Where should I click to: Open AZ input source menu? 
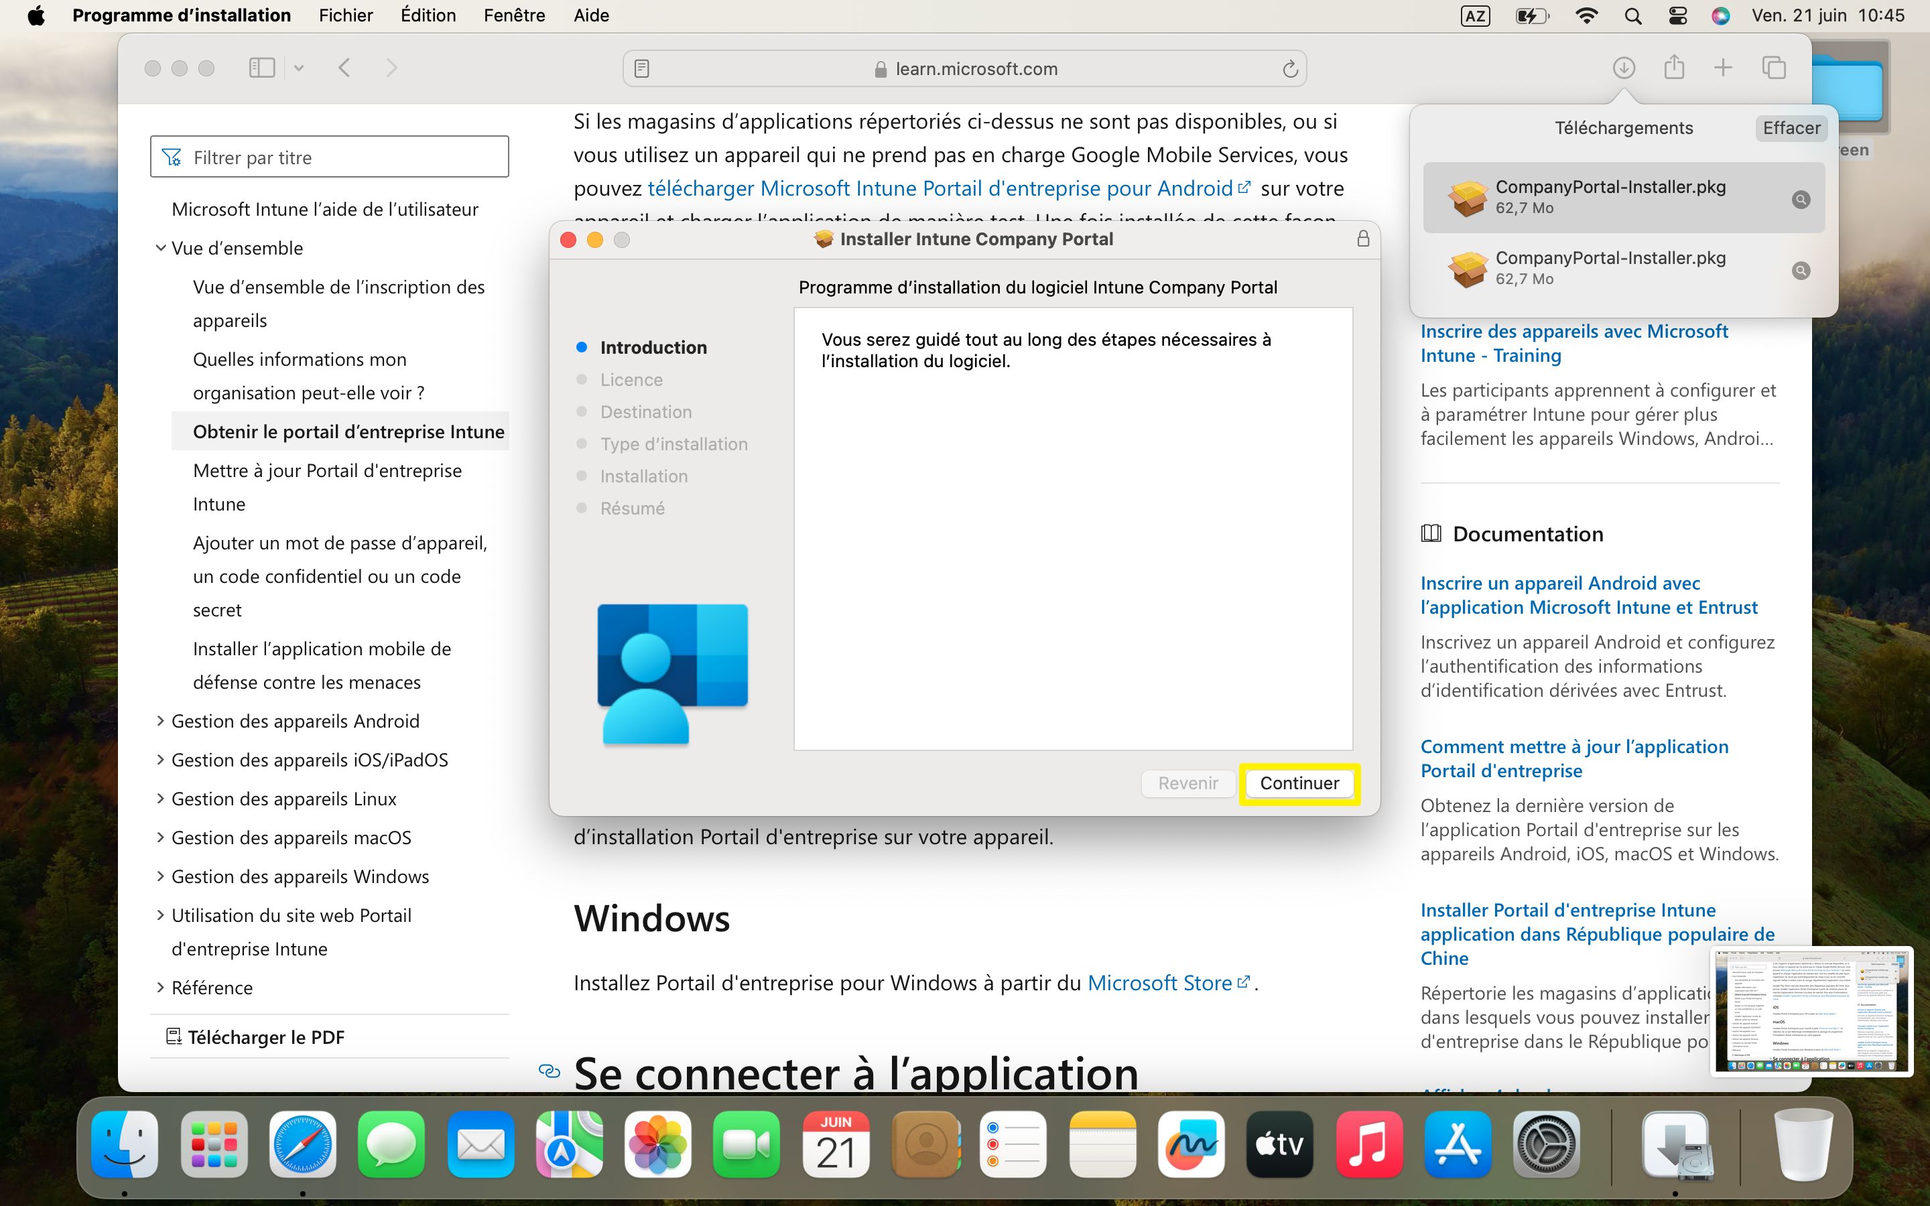click(1474, 15)
